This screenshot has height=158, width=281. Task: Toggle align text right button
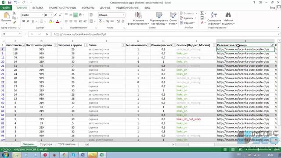pos(76,22)
